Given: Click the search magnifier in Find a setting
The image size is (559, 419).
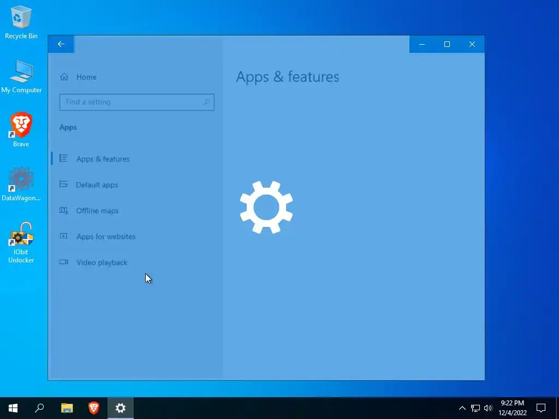Looking at the screenshot, I should [206, 102].
